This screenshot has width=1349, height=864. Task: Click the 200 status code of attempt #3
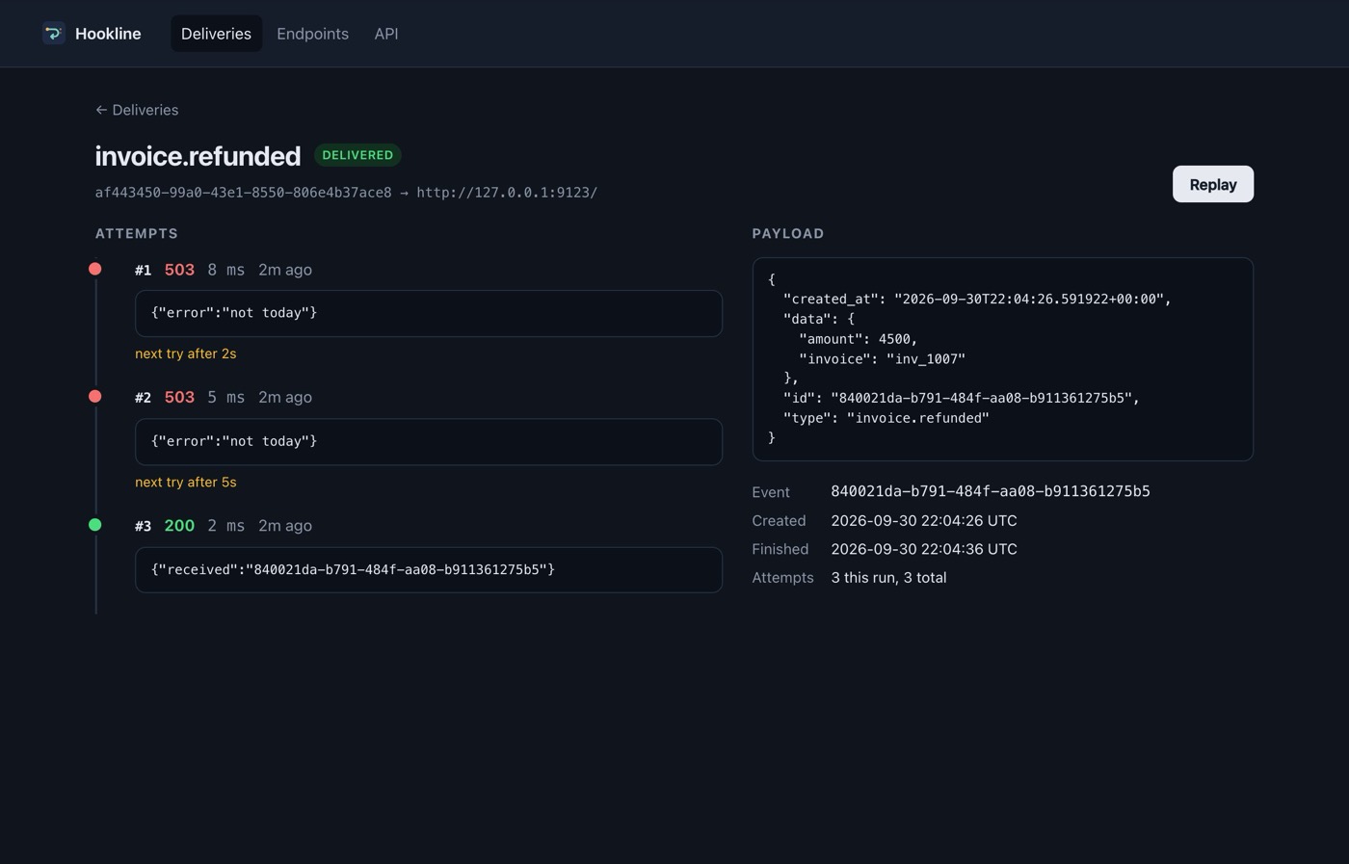tap(179, 525)
